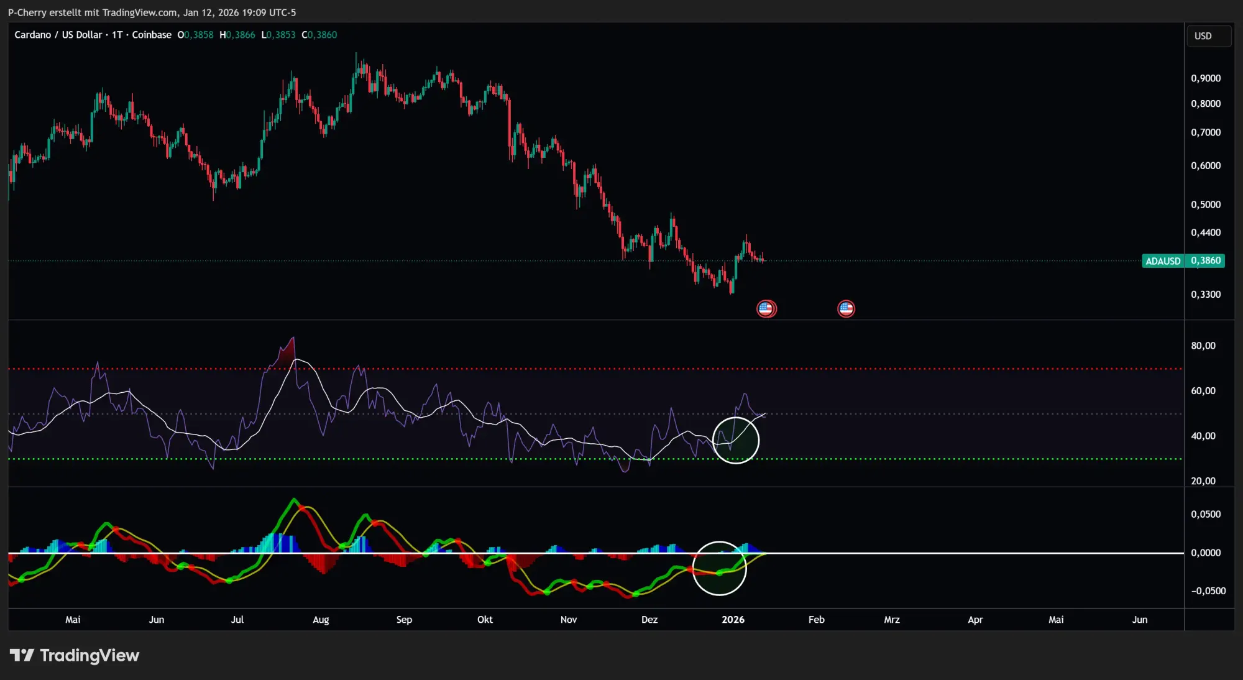The image size is (1243, 680).
Task: Click the Feb label on the time axis
Action: click(x=816, y=619)
